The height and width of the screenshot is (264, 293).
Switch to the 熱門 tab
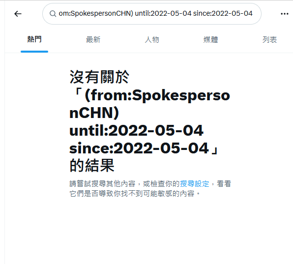34,39
